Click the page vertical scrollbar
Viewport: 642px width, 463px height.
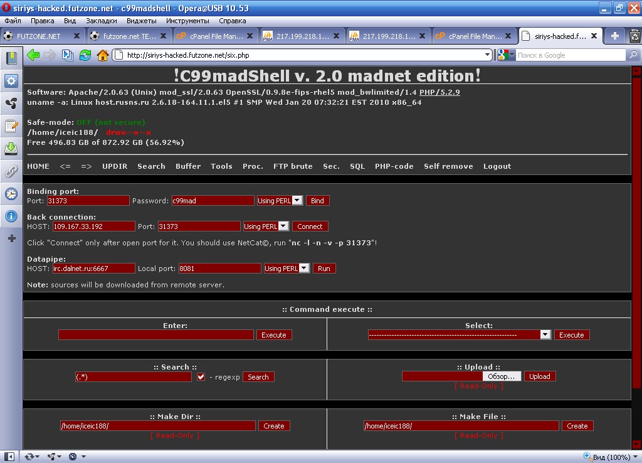[636, 251]
